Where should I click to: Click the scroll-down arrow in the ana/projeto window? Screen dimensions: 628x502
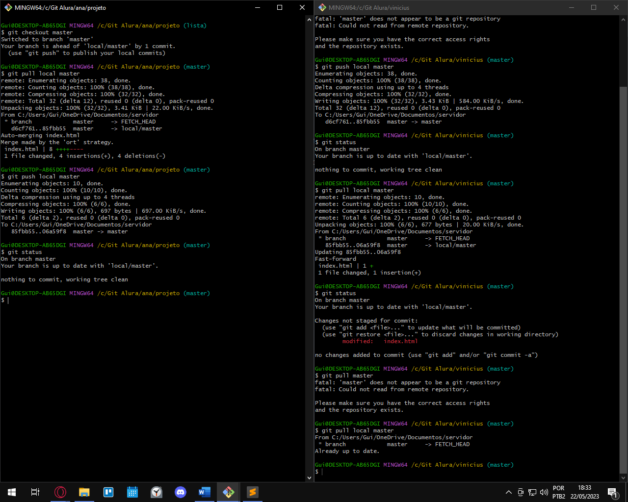click(x=309, y=477)
